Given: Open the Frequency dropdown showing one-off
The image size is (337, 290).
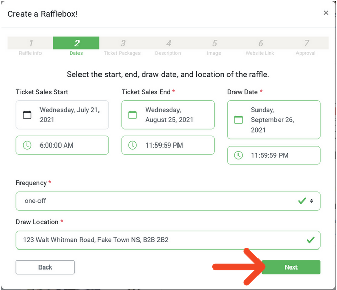Looking at the screenshot, I should (168, 201).
